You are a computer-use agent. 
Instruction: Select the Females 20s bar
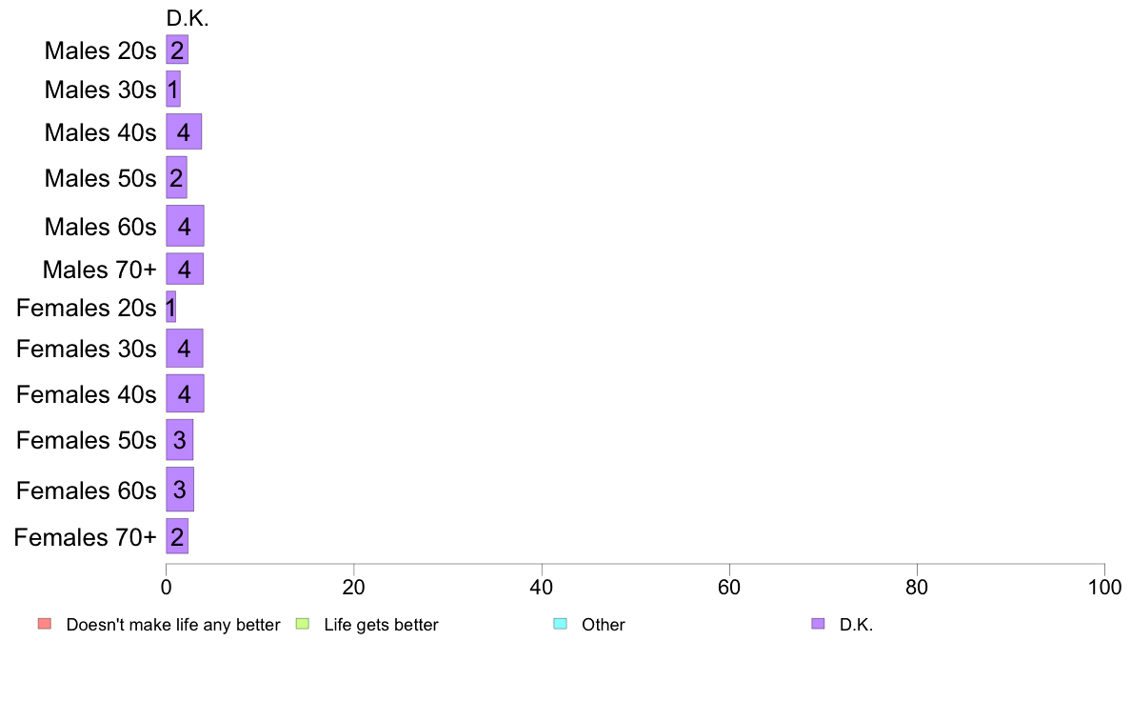171,307
